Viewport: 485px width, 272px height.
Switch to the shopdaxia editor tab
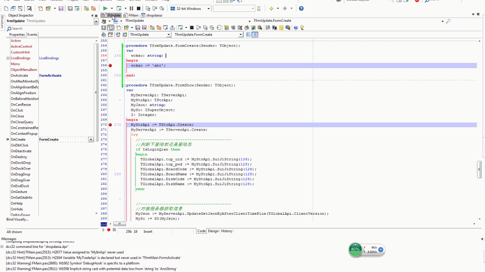tap(152, 15)
